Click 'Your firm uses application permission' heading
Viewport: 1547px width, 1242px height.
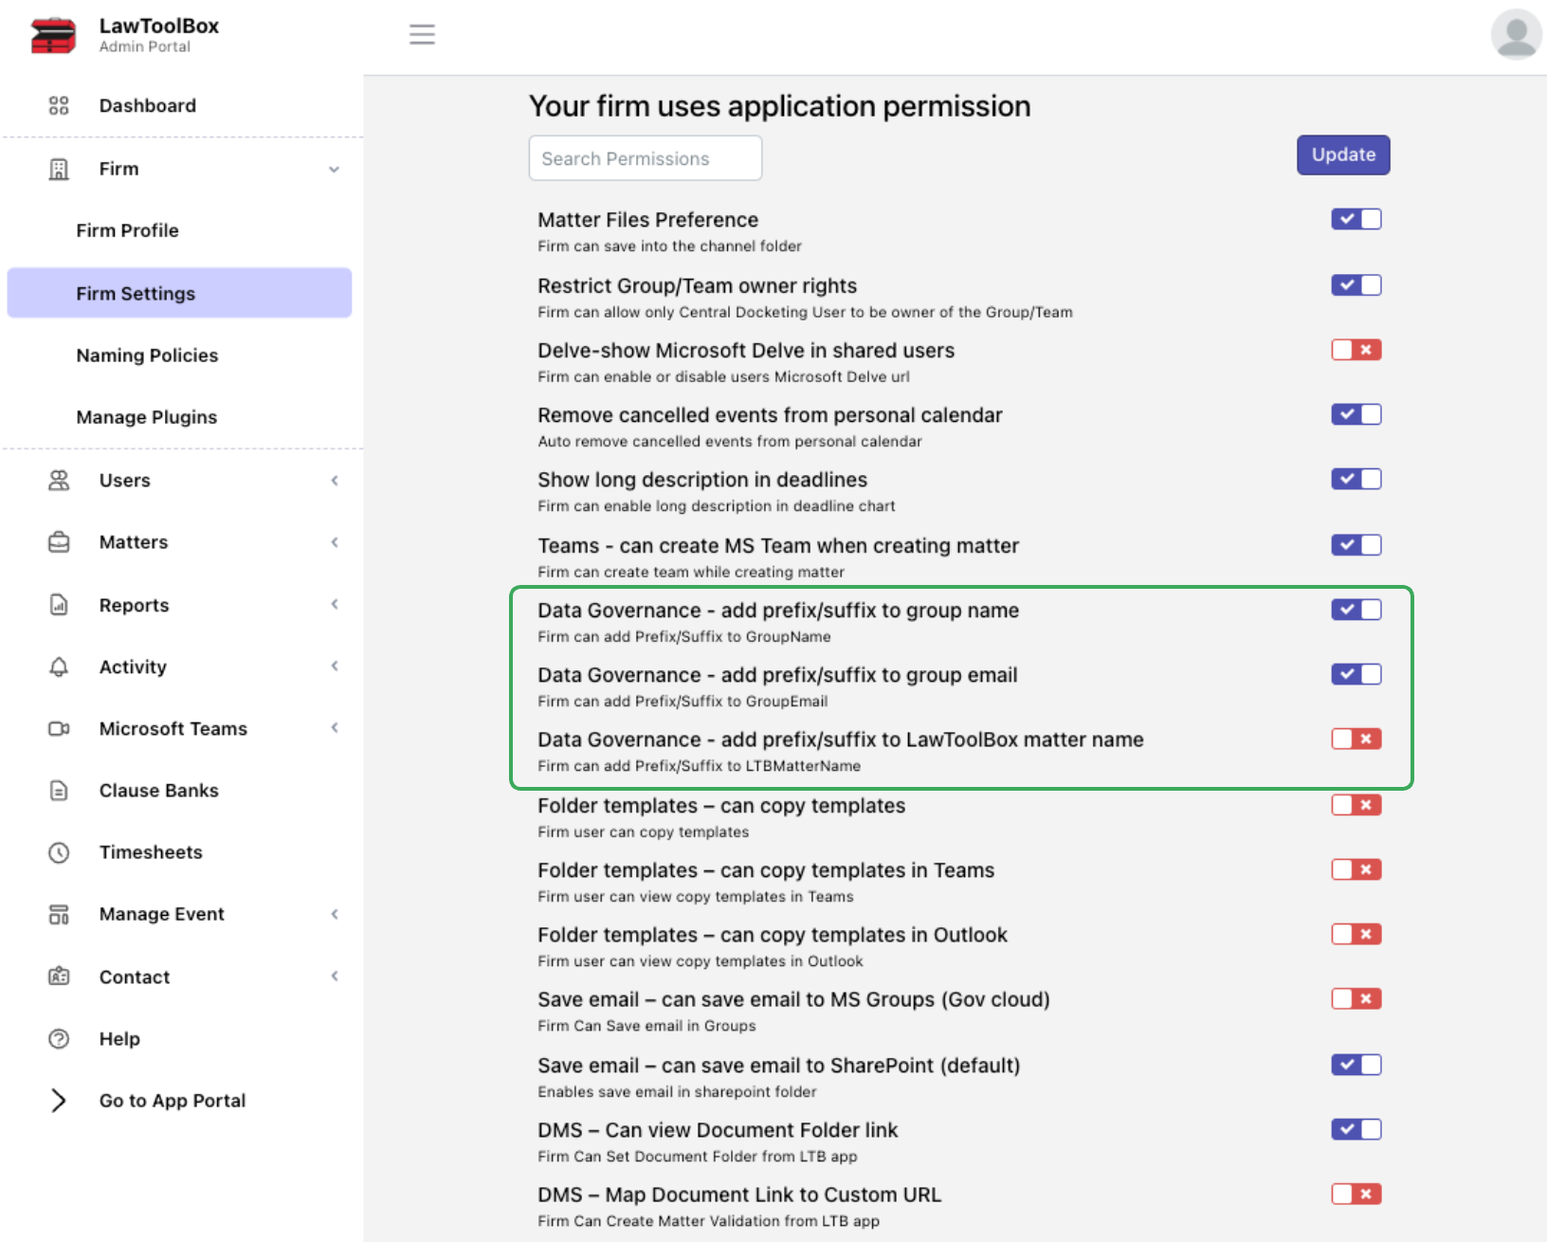point(779,106)
